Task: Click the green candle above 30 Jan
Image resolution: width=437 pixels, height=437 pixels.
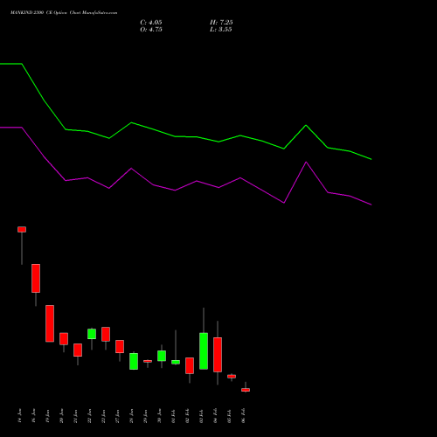Action: [x=162, y=356]
